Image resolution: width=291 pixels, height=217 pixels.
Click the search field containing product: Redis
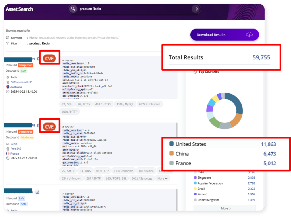tap(134, 9)
